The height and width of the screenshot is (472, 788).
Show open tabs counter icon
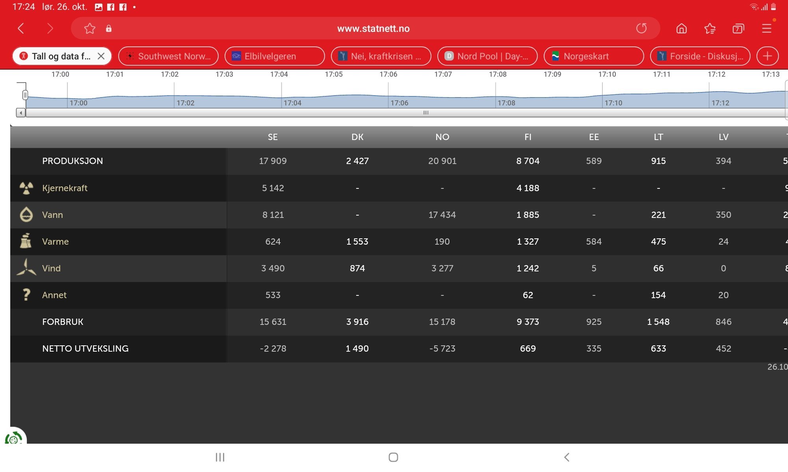click(x=738, y=28)
